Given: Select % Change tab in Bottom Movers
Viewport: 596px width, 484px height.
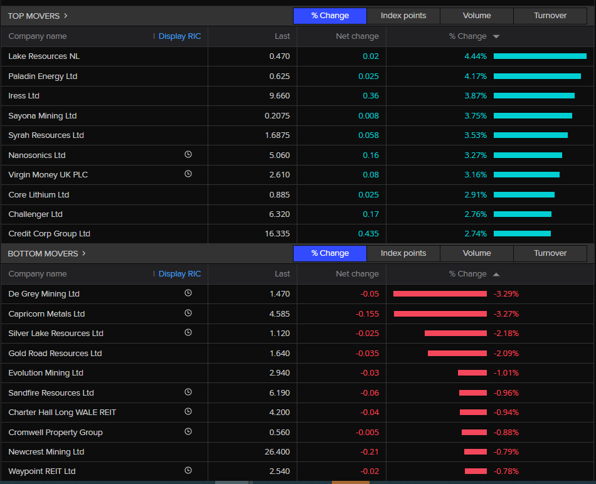Looking at the screenshot, I should [330, 253].
